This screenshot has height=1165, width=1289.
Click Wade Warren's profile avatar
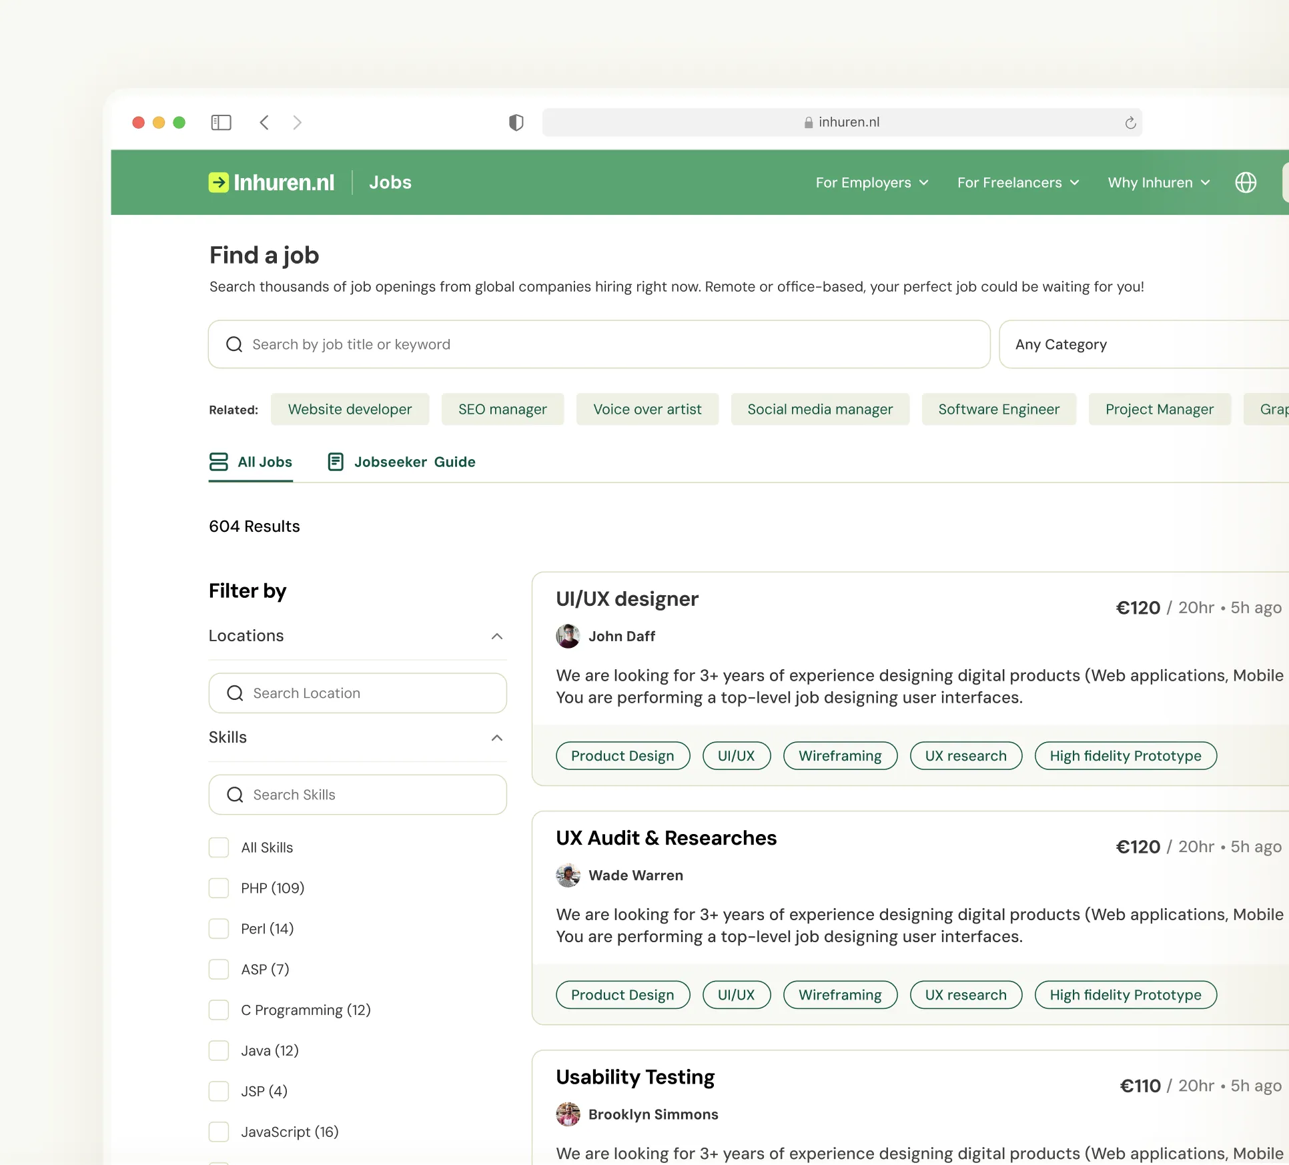(568, 875)
